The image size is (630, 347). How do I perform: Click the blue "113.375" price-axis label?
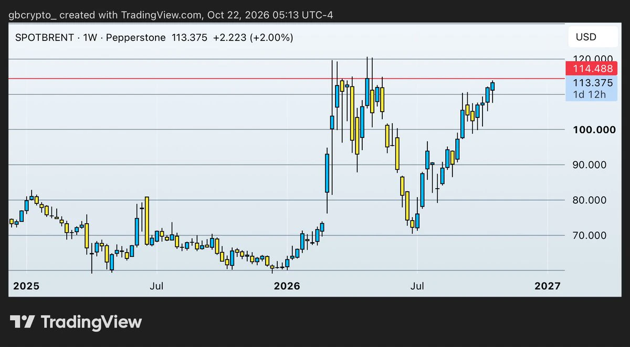pyautogui.click(x=593, y=82)
